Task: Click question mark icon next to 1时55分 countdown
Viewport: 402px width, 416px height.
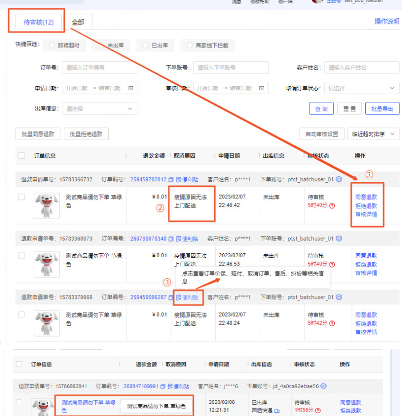Action: click(318, 410)
